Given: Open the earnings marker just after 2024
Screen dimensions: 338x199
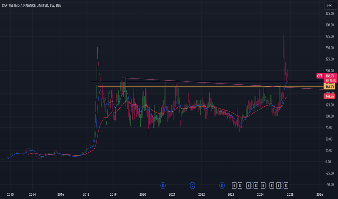Looking at the screenshot, I should pyautogui.click(x=263, y=185).
